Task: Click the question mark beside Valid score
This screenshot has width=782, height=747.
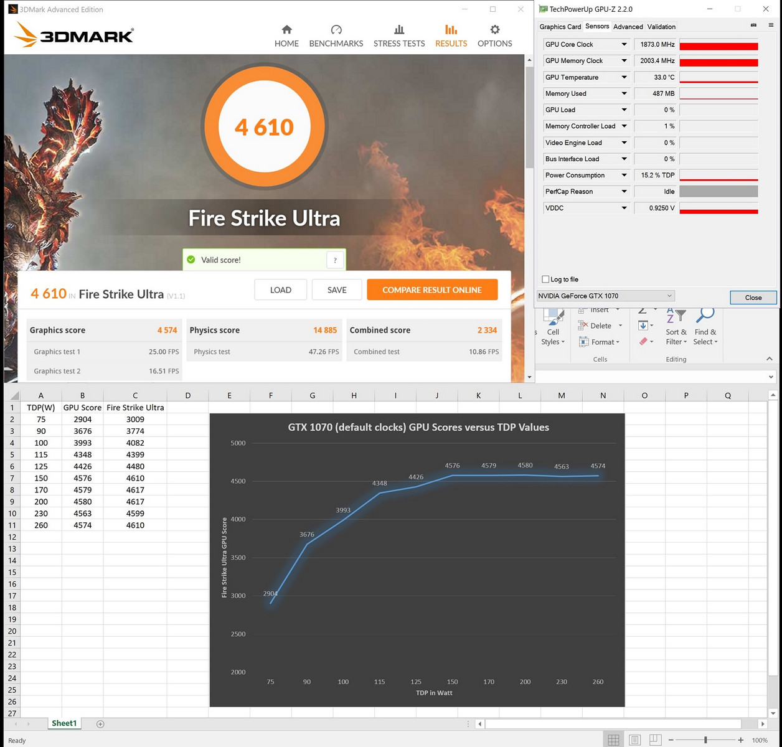Action: 335,260
